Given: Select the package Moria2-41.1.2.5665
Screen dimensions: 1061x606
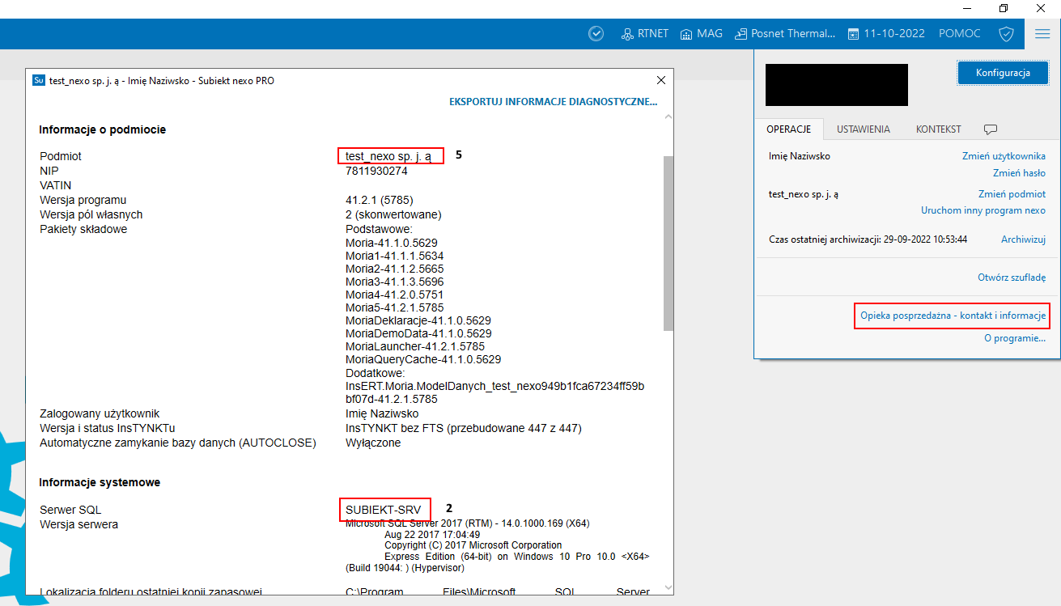Looking at the screenshot, I should coord(394,269).
